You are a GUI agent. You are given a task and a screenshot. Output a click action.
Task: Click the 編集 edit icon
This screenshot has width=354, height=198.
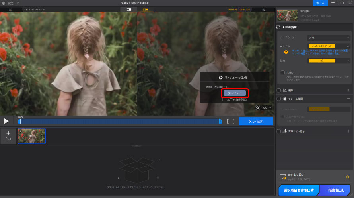[x=285, y=90]
